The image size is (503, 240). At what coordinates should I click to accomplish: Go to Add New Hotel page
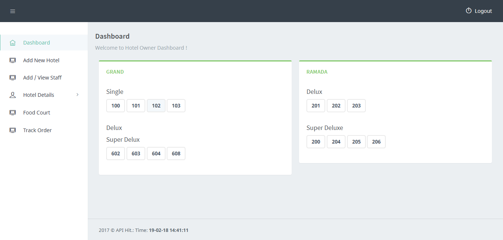click(x=41, y=60)
